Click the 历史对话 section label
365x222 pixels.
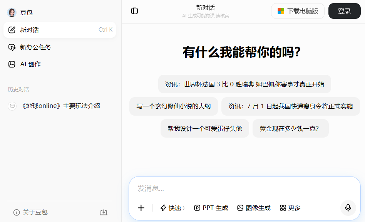tap(18, 89)
